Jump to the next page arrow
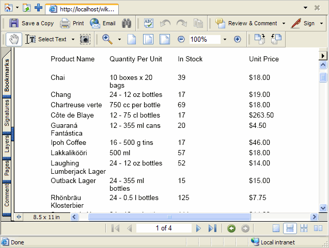The image size is (329, 248). click(x=198, y=228)
